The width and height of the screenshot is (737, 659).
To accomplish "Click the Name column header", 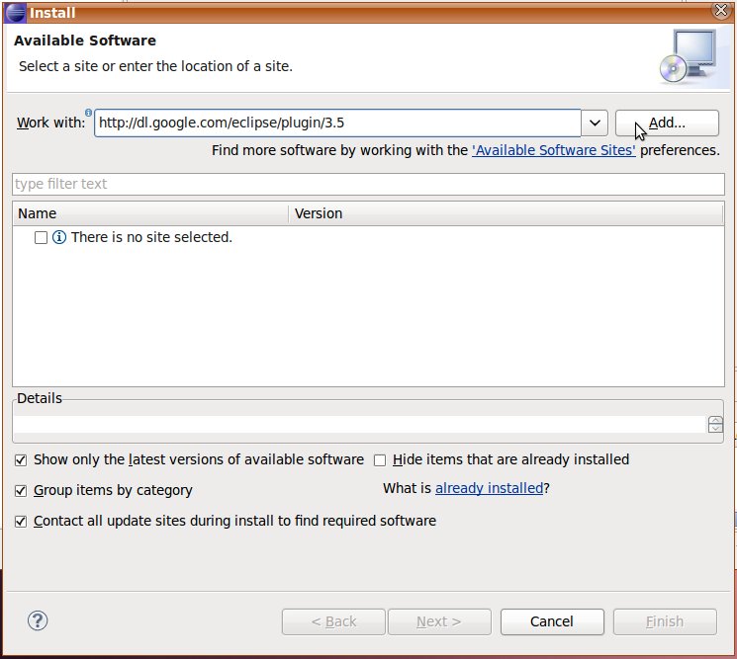I will click(148, 213).
